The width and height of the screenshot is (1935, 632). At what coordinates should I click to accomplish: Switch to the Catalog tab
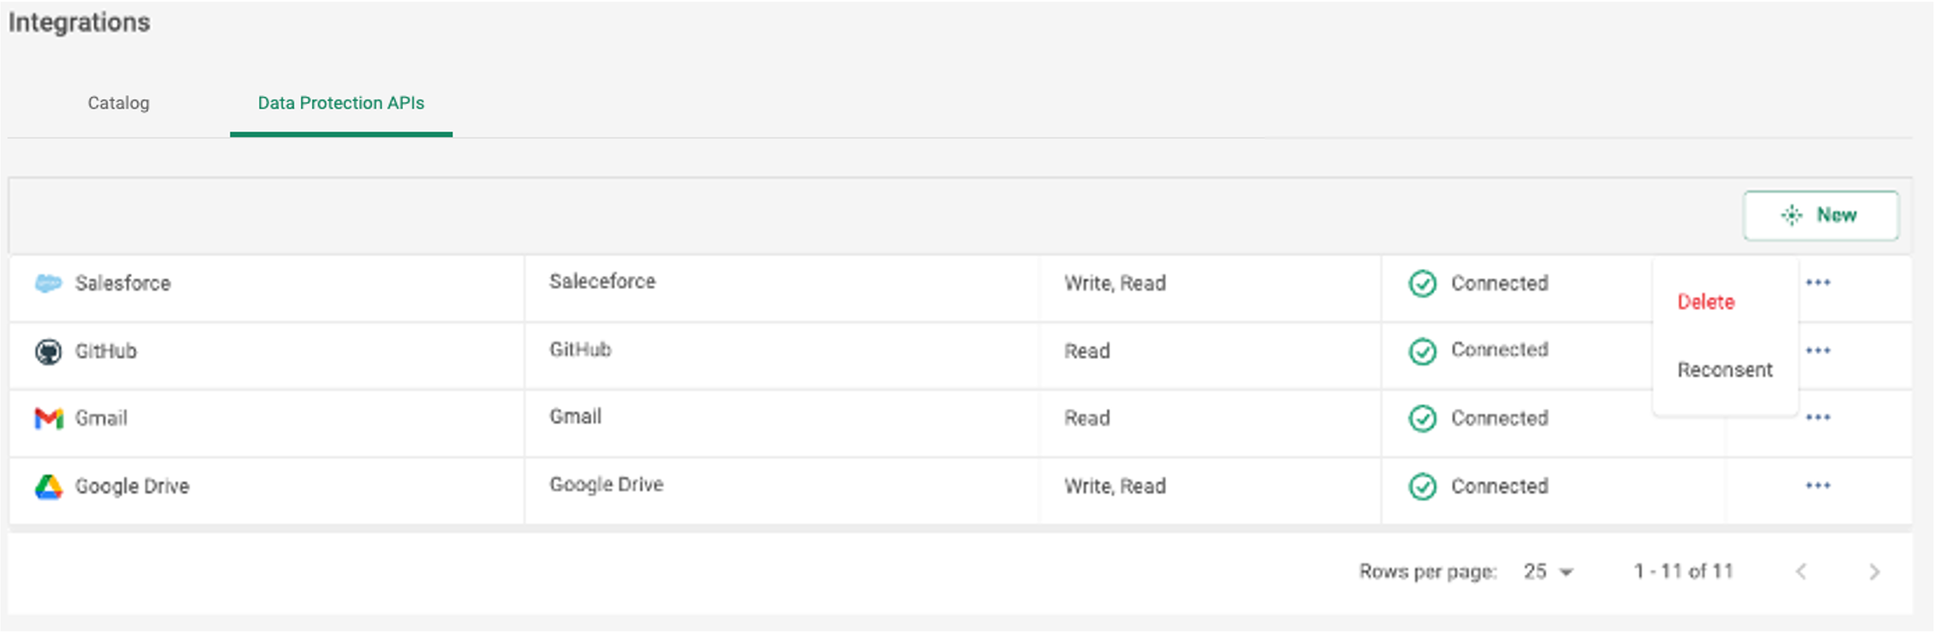pyautogui.click(x=119, y=103)
